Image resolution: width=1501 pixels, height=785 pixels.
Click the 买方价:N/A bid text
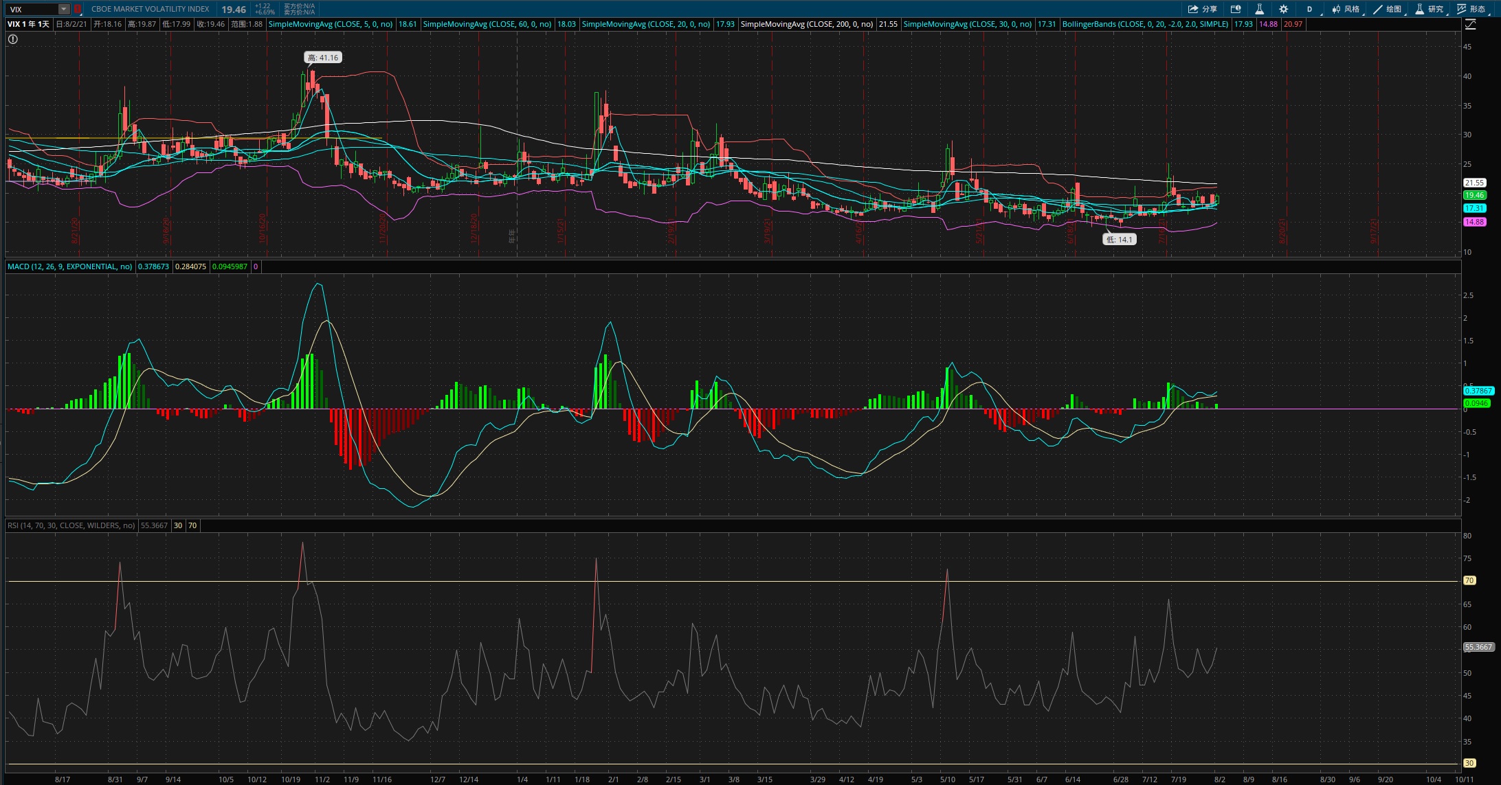pyautogui.click(x=299, y=6)
